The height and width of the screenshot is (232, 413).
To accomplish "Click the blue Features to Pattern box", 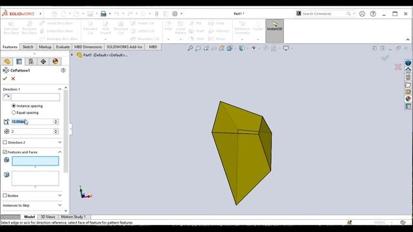I will coord(35,161).
